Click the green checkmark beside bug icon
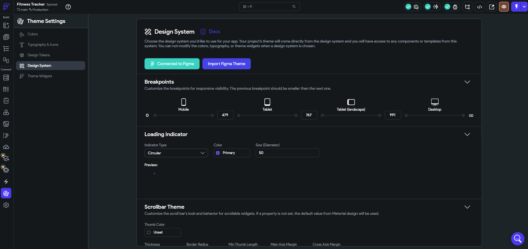Image resolution: width=528 pixels, height=249 pixels. coord(447,7)
